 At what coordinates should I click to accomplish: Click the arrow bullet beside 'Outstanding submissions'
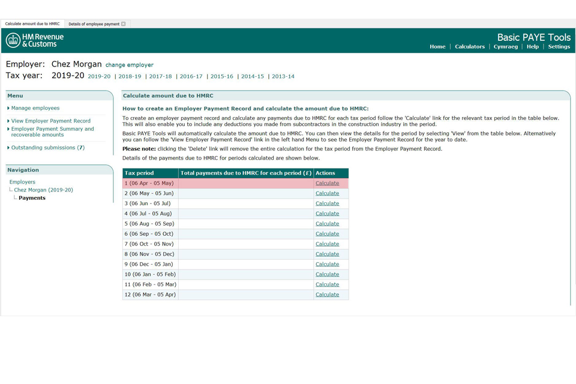8,148
